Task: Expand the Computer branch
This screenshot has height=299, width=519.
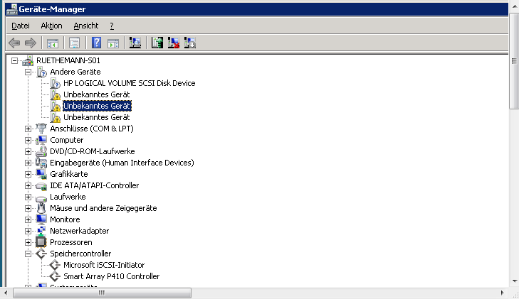Action: 28,140
